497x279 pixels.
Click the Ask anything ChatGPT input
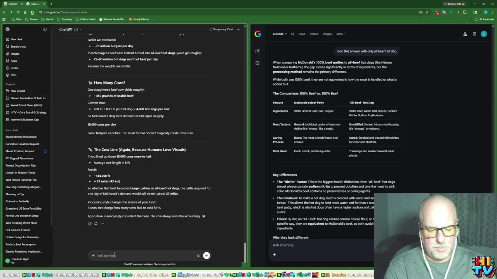pos(146,255)
